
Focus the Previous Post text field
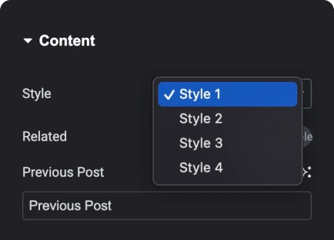coord(167,206)
